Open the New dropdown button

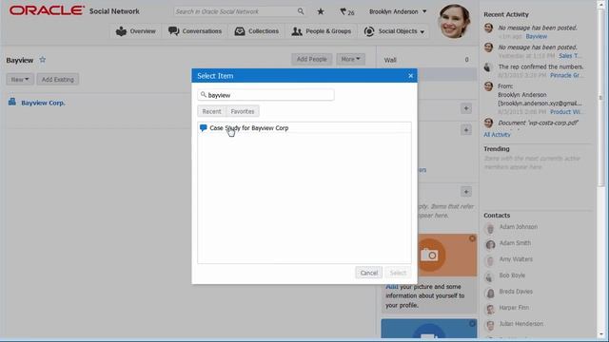point(20,79)
